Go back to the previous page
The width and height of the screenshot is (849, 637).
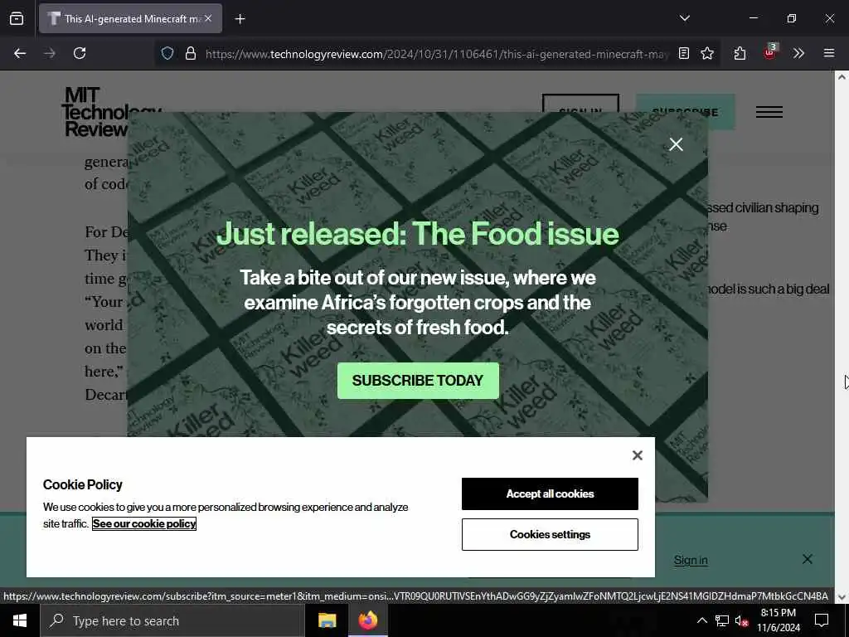(x=20, y=53)
